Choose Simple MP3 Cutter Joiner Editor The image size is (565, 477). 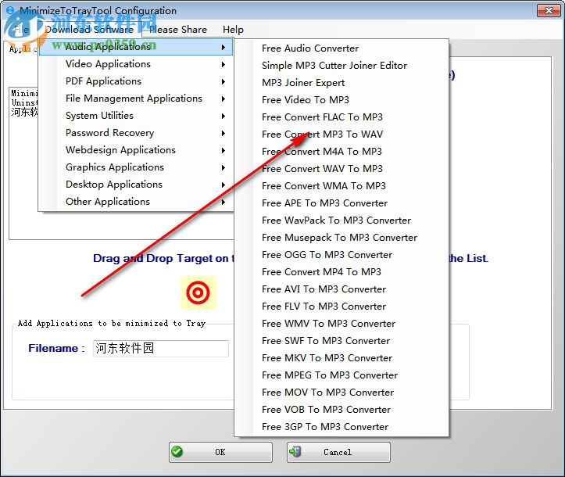(x=342, y=66)
